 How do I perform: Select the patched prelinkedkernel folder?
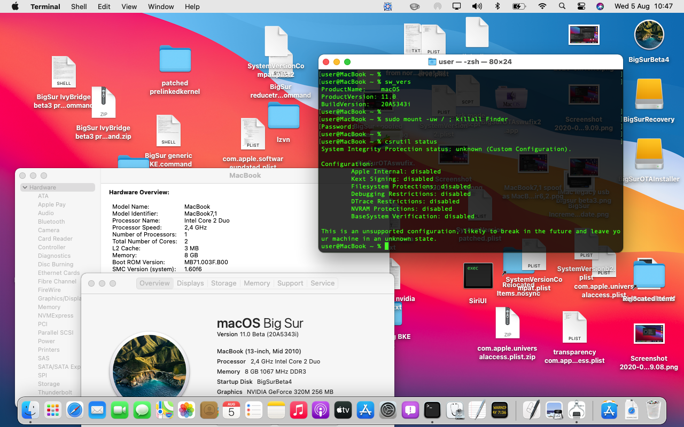175,59
